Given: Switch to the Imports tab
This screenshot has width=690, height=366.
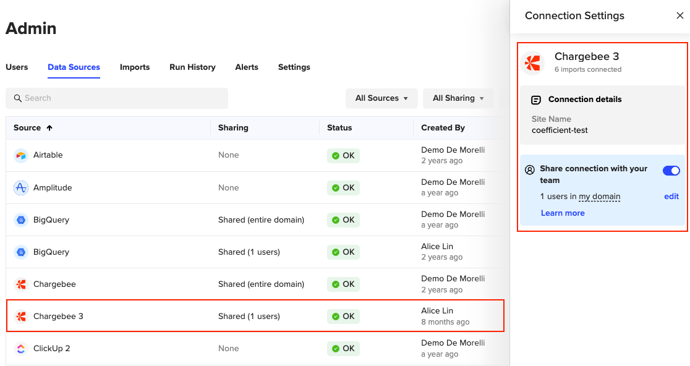Looking at the screenshot, I should (x=135, y=67).
